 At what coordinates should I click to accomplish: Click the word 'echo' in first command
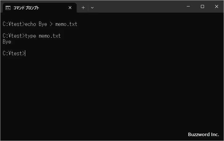[30, 24]
